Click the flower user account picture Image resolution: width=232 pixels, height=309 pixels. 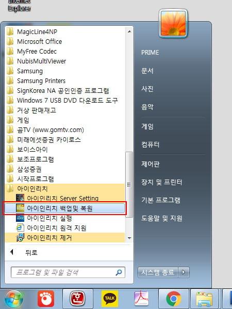pos(173,23)
